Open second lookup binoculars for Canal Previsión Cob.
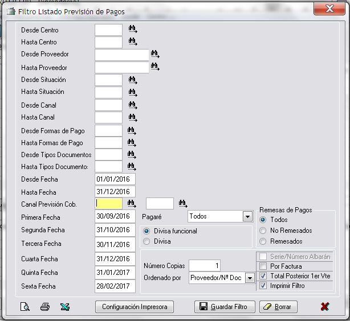Screen dimensions: 350x321 coord(183,203)
